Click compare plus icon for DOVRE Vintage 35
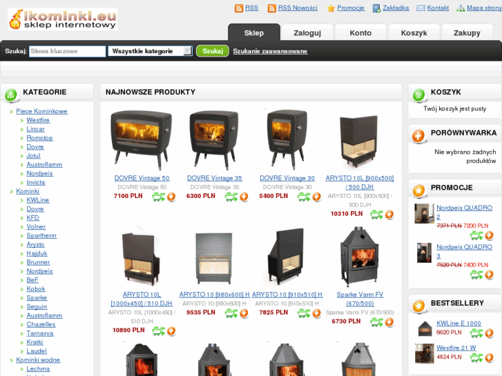The height and width of the screenshot is (376, 502). [x=244, y=197]
